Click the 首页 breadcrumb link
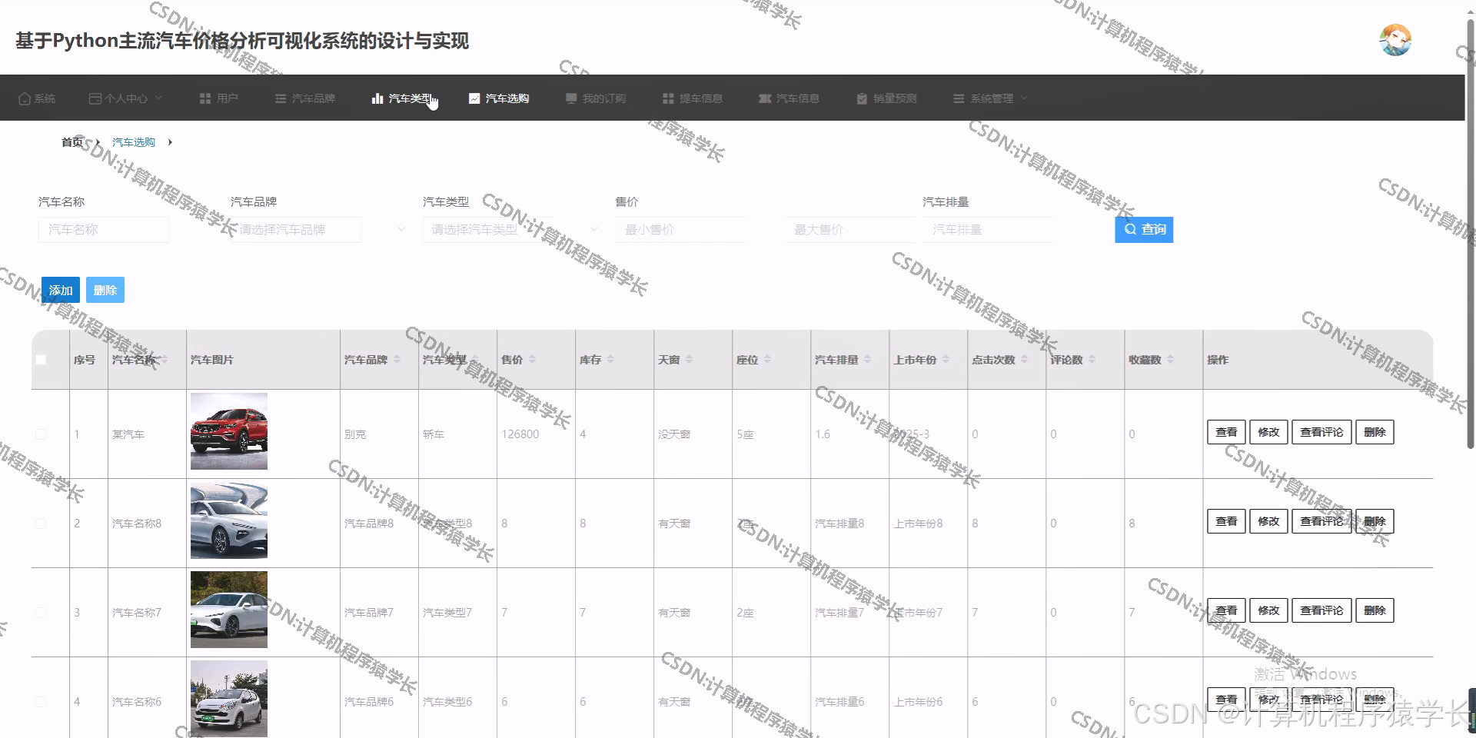 pyautogui.click(x=72, y=142)
